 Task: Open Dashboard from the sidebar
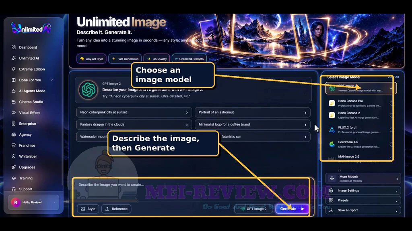click(x=28, y=47)
